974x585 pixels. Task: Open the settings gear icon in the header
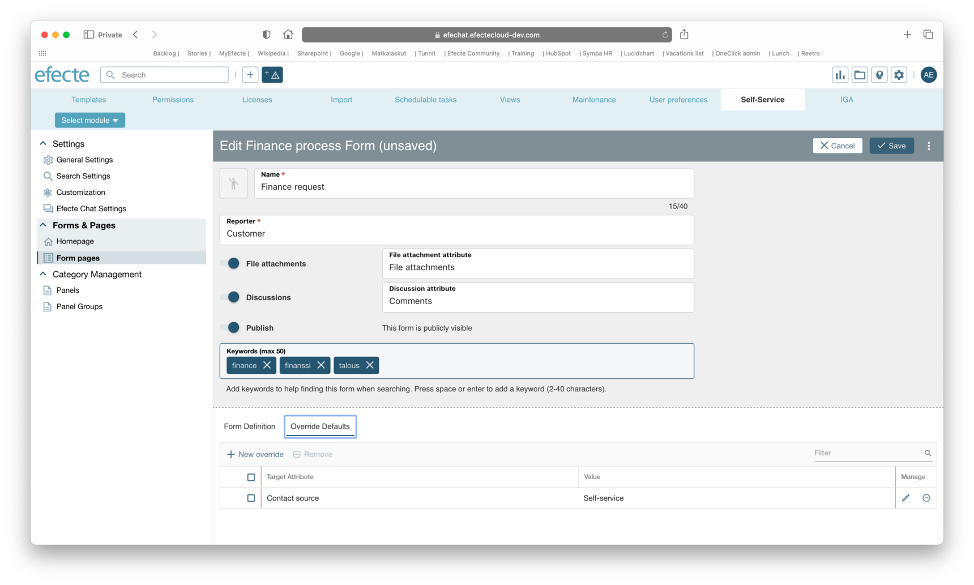899,75
